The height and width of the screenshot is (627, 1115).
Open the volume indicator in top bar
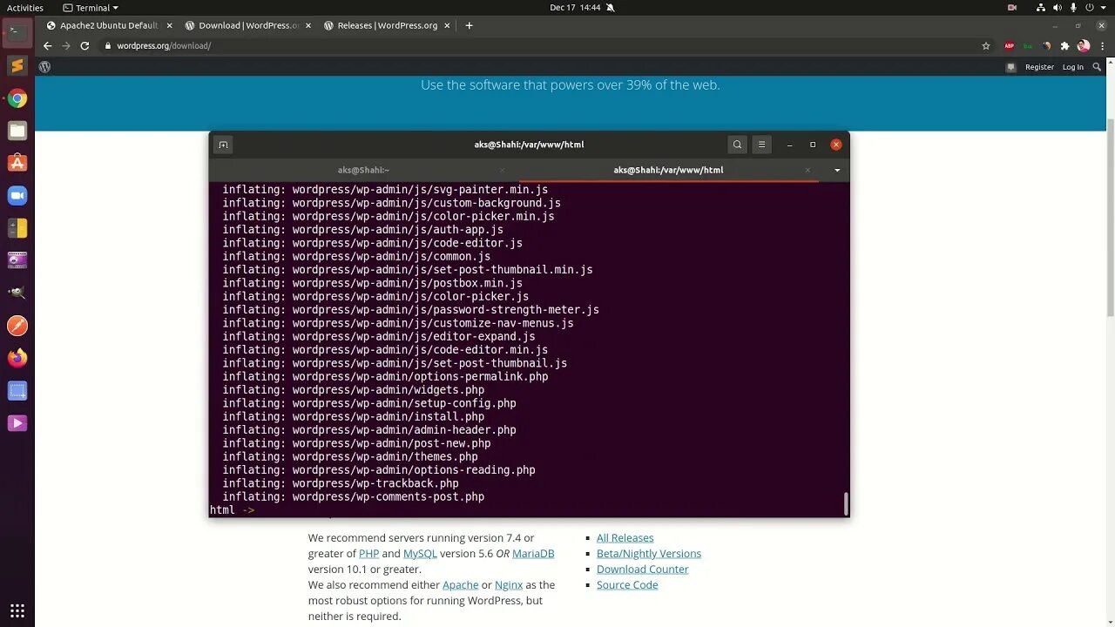[1058, 8]
